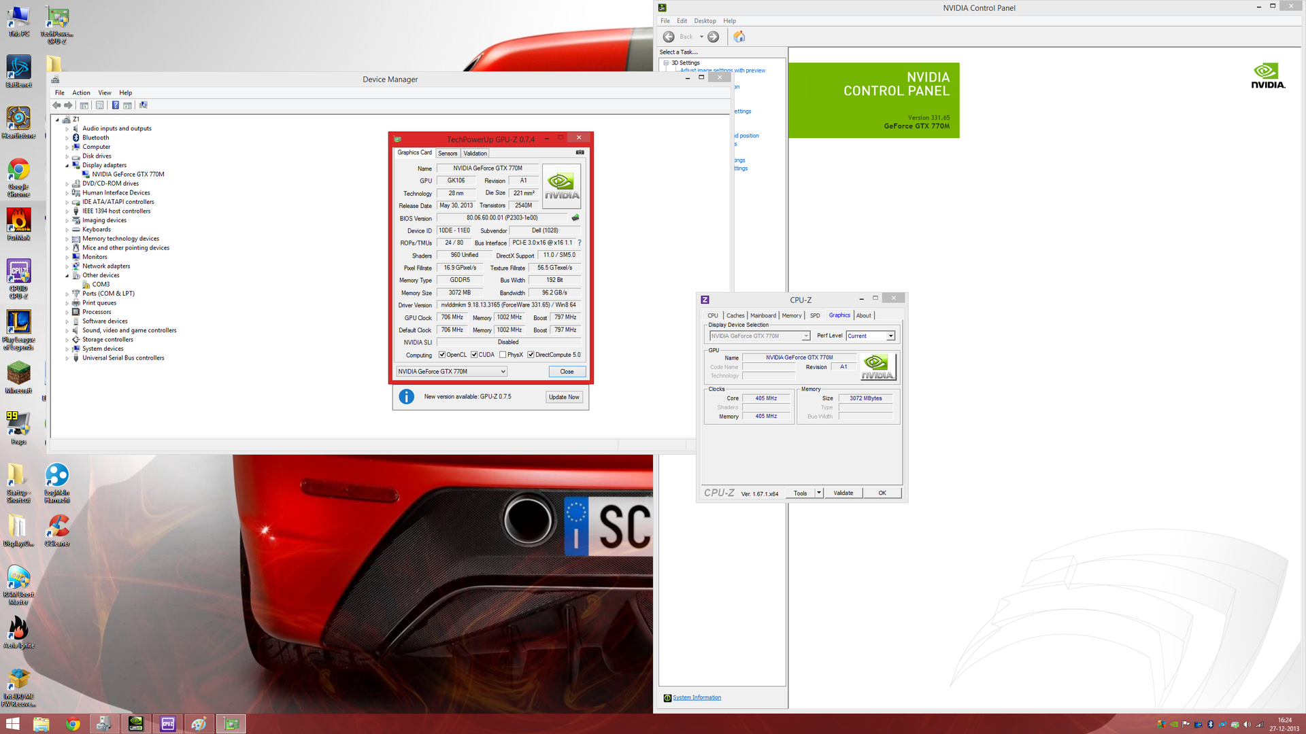Expand the Processors node in Device Manager
Screen dimensions: 1306x734
point(67,312)
